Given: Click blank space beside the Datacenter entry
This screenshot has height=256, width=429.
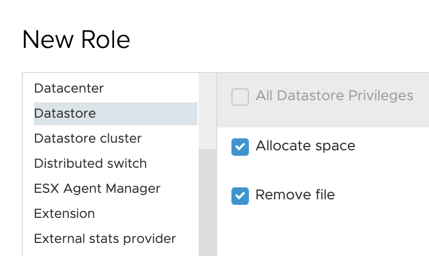Looking at the screenshot, I should (x=151, y=88).
